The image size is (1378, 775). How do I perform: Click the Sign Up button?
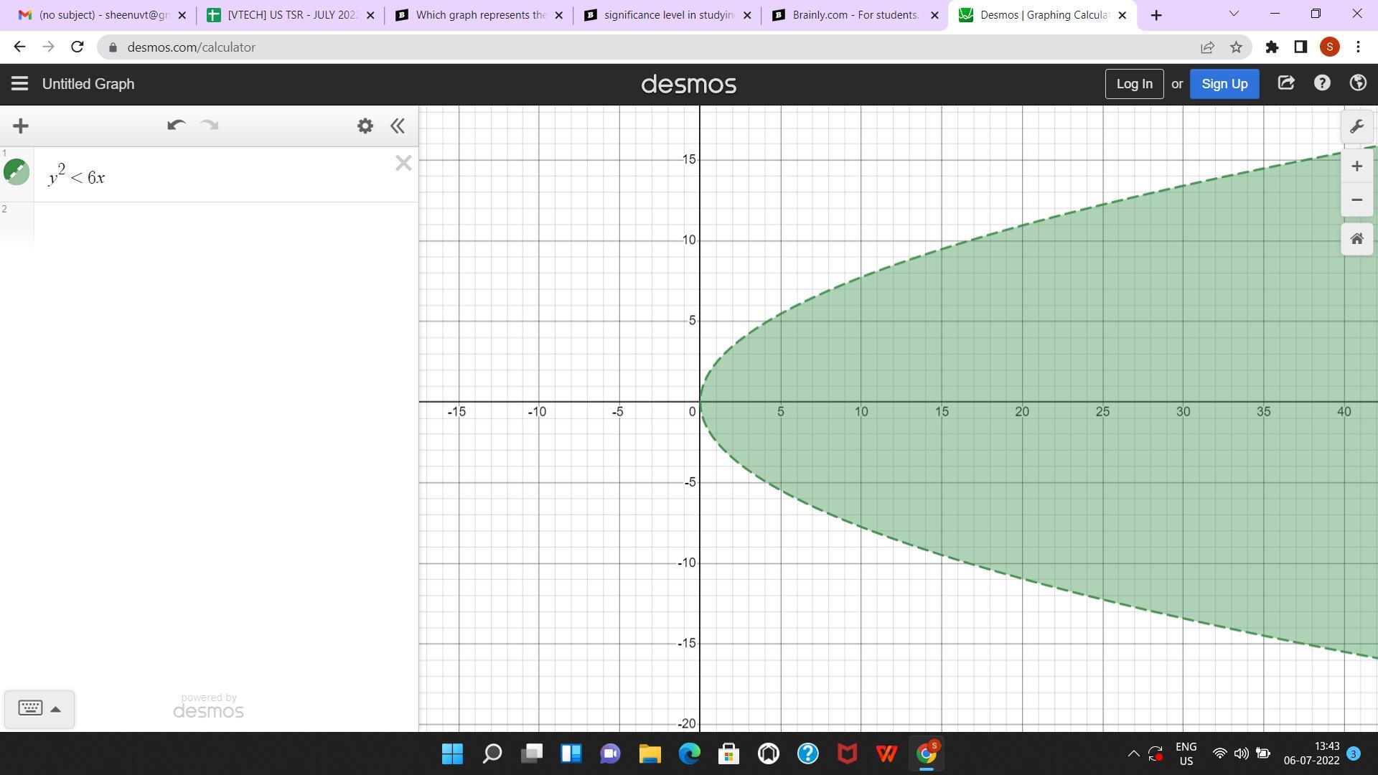coord(1224,84)
